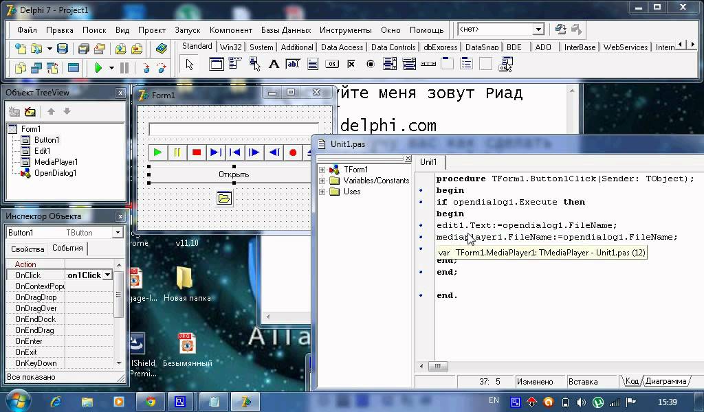Click the MediaPlayer red stop button
Image resolution: width=704 pixels, height=412 pixels.
[x=196, y=152]
